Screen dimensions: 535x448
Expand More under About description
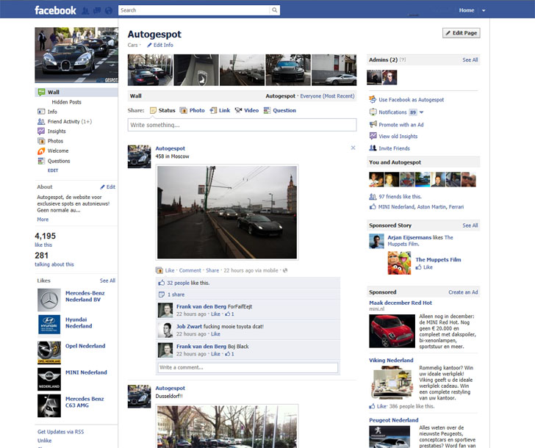pyautogui.click(x=43, y=220)
